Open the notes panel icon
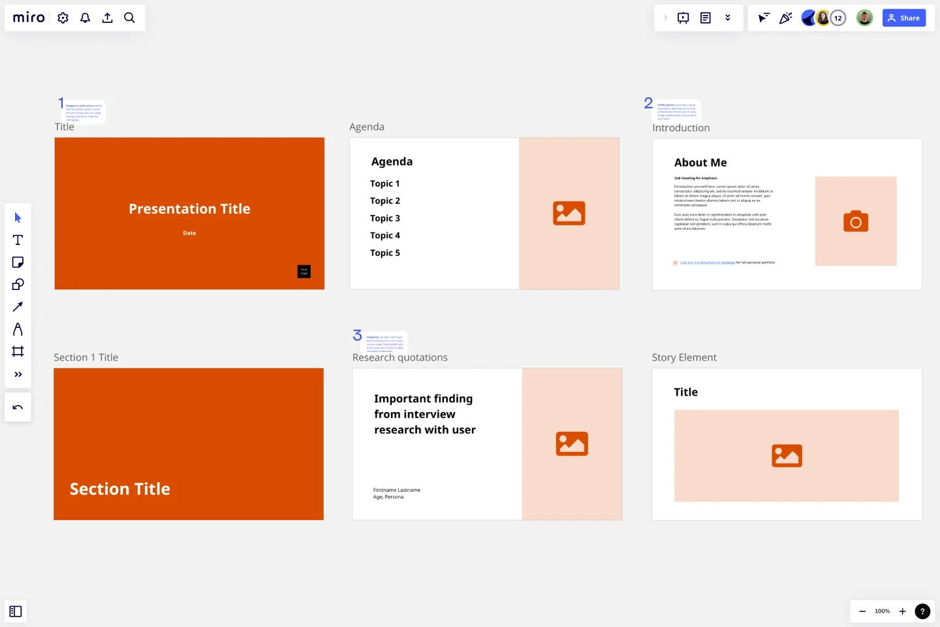This screenshot has height=627, width=940. (706, 18)
